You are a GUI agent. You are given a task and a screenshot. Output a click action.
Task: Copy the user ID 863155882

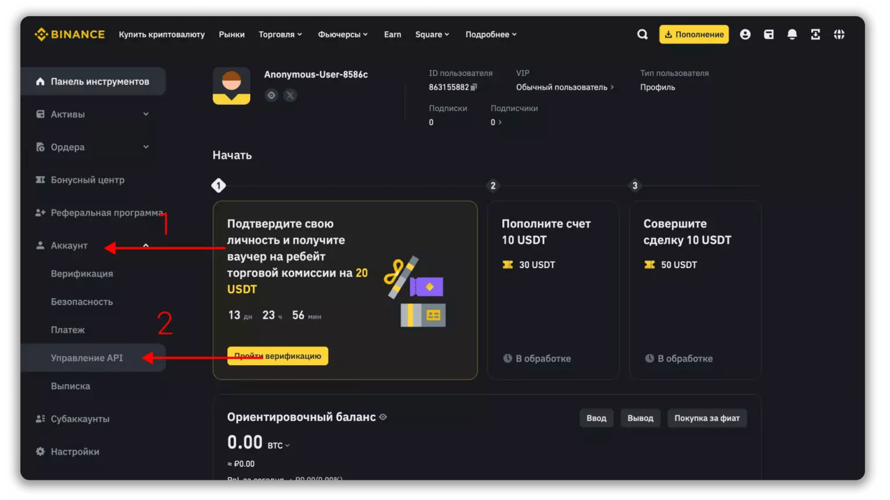[474, 87]
